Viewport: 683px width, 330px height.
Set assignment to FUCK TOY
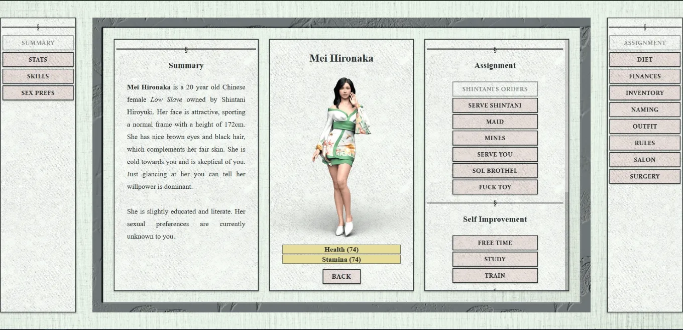pos(495,187)
